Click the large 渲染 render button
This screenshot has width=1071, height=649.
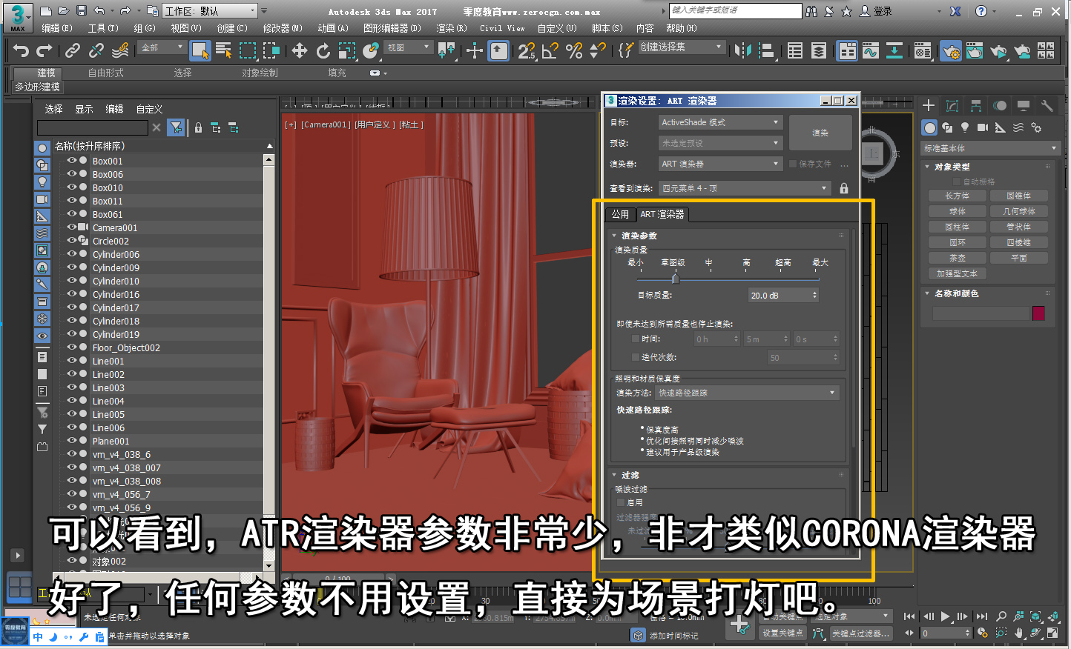(820, 133)
